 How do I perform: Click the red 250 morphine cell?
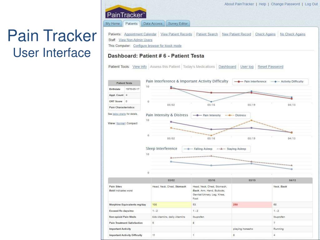coord(252,205)
